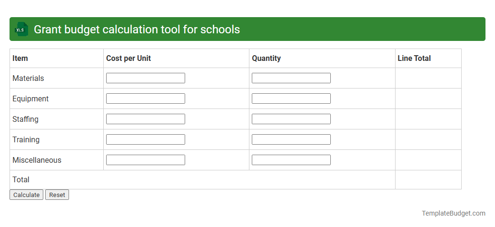Click the Materials cost per unit field
This screenshot has height=227, width=495.
[x=146, y=78]
